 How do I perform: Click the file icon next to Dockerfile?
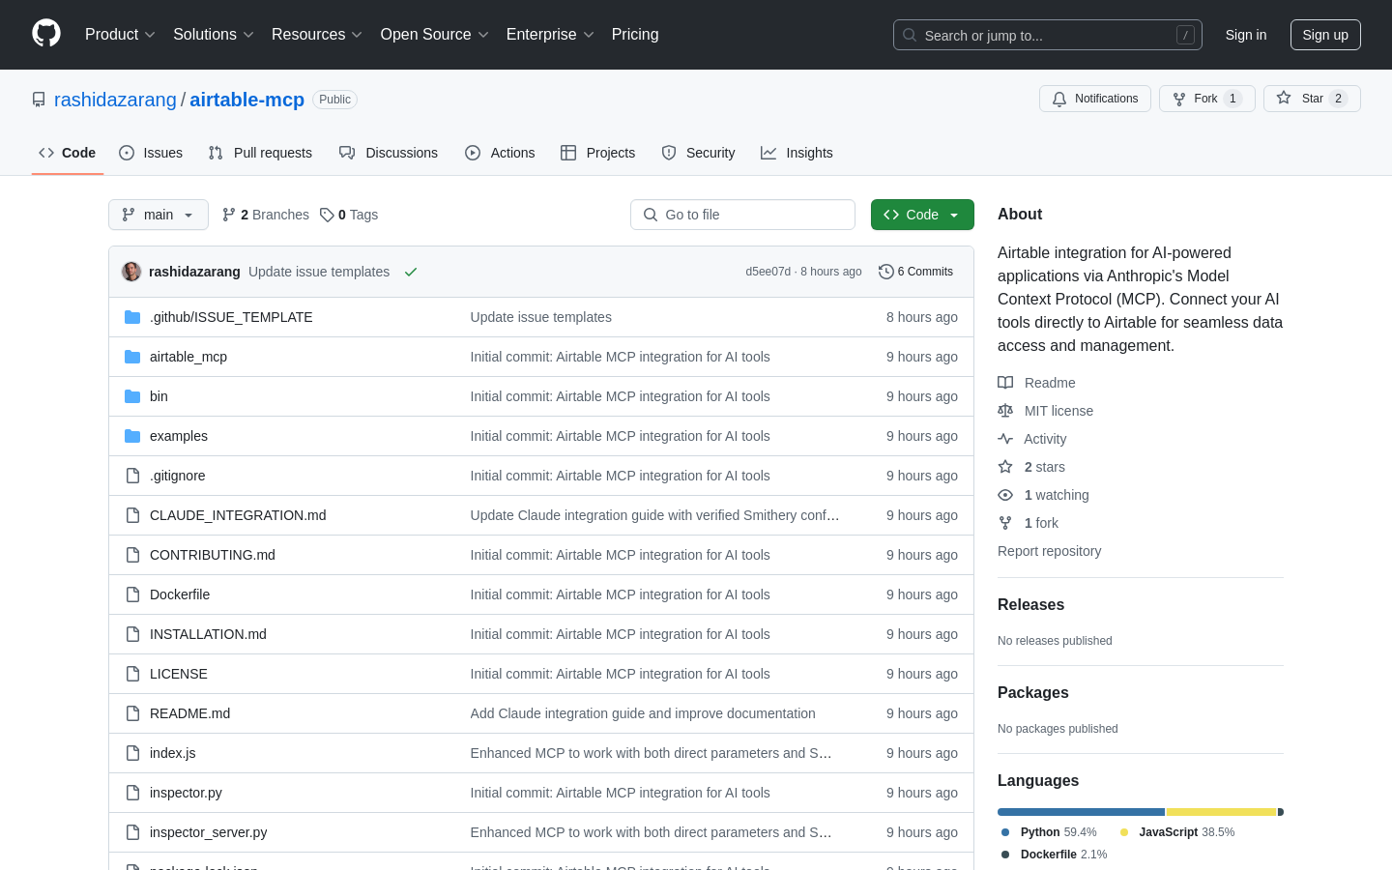point(132,594)
